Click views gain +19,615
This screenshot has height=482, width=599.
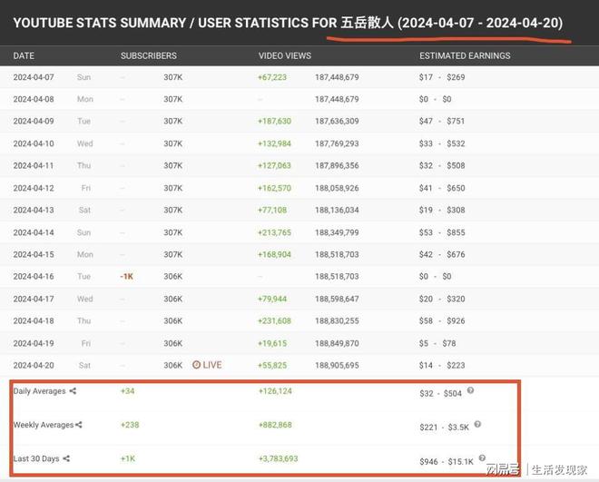point(272,343)
